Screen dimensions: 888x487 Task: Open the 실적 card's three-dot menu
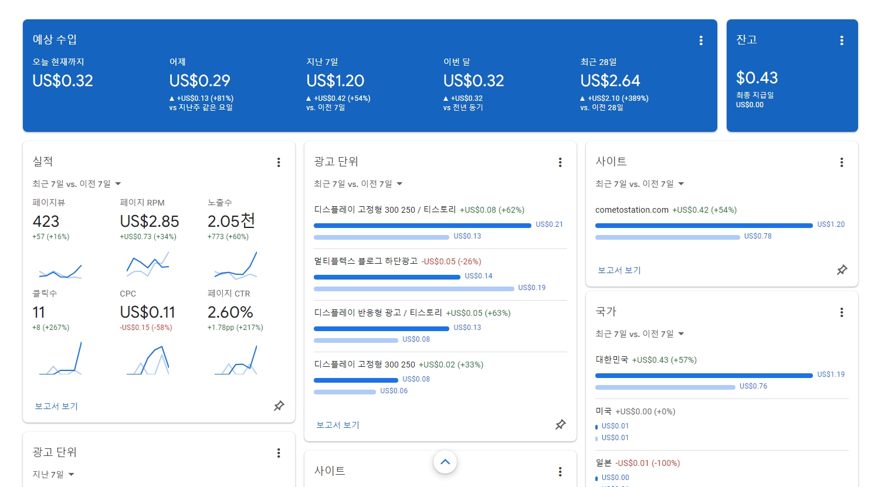coord(279,162)
